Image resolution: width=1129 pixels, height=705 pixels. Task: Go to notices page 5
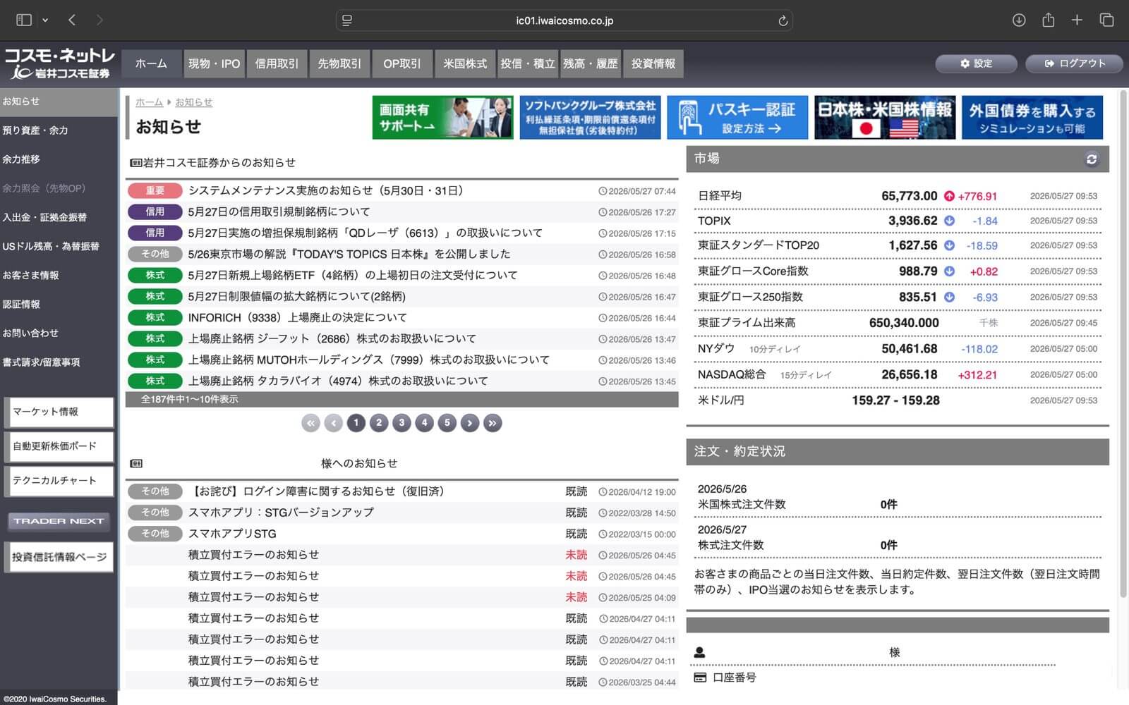447,423
